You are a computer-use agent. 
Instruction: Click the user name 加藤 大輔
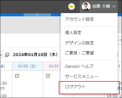[x=101, y=6]
